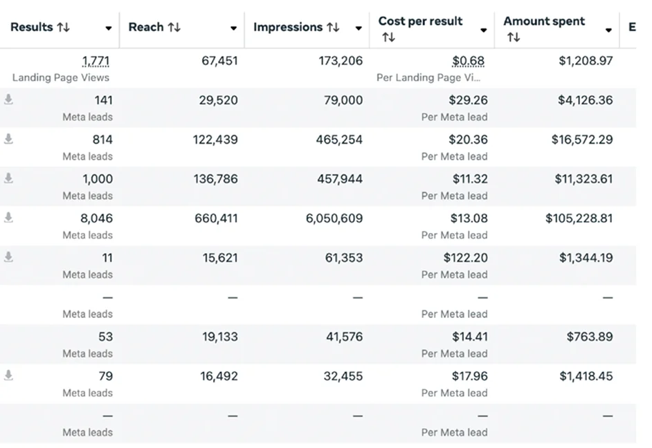Image resolution: width=652 pixels, height=448 pixels.
Task: Expand the Cost per result dropdown arrow
Action: click(x=483, y=30)
